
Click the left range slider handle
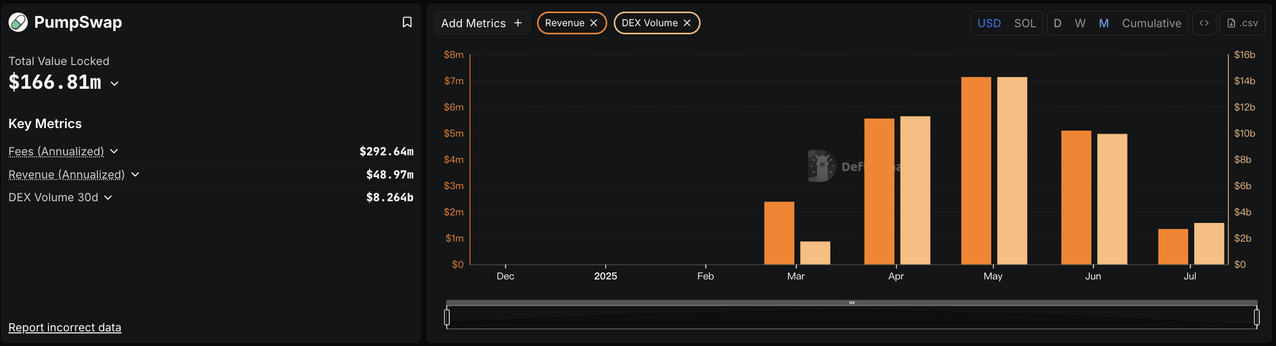coord(447,317)
